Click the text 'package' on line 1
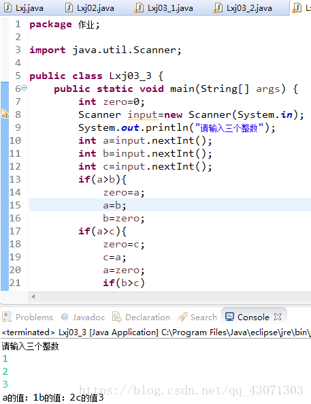The image size is (311, 404). pyautogui.click(x=51, y=25)
